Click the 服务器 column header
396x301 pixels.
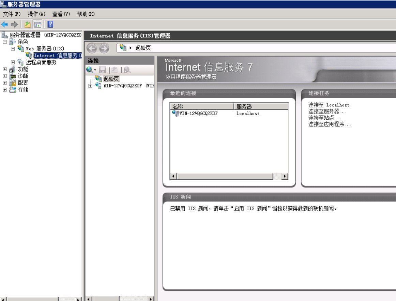(x=261, y=106)
